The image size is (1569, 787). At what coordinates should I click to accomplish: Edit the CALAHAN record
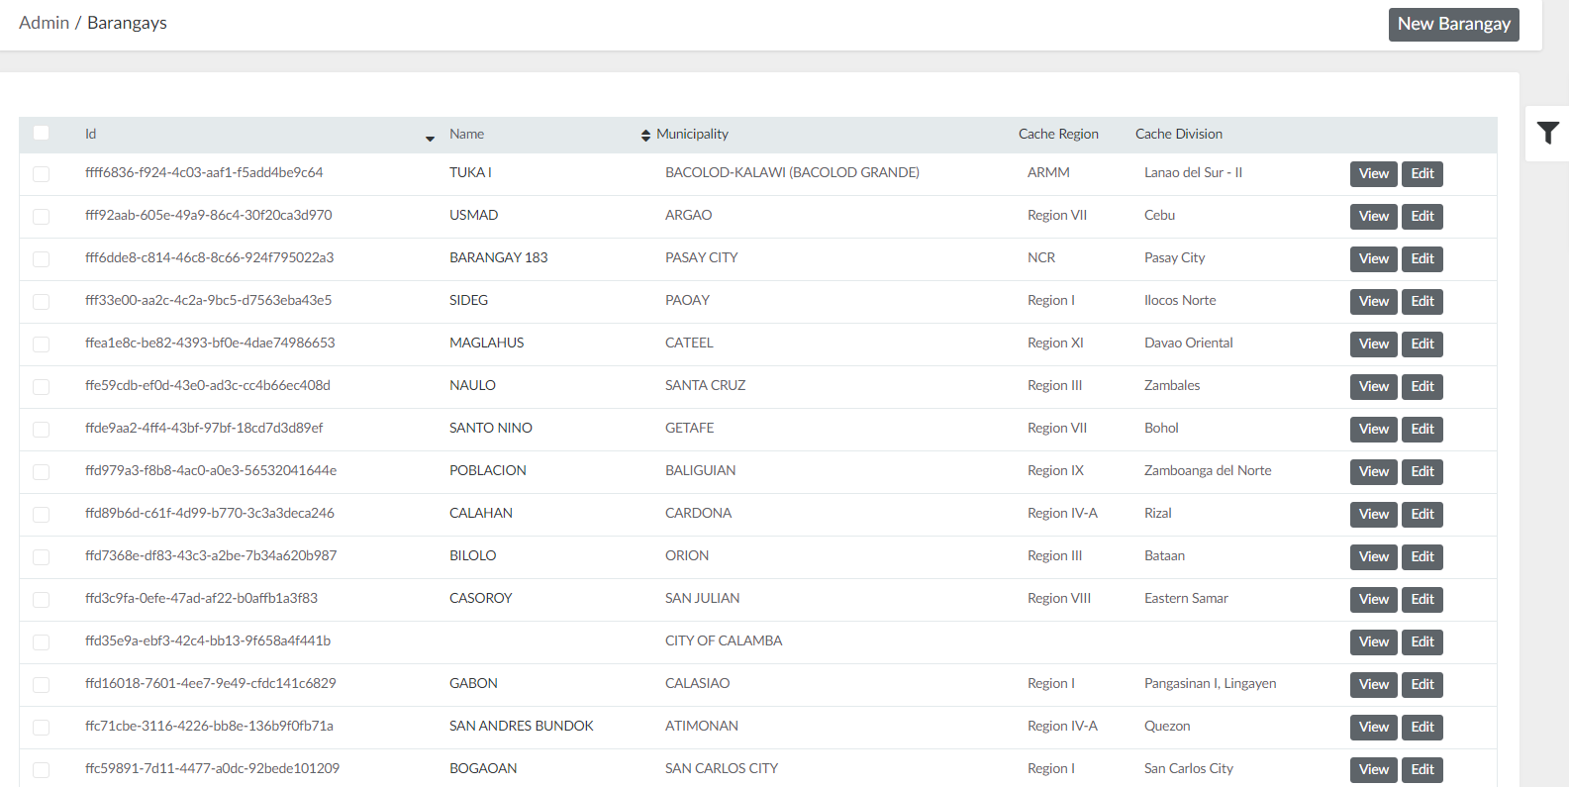tap(1422, 515)
